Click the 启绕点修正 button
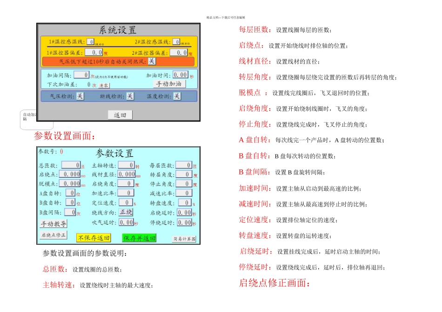The image size is (442, 312). click(54, 235)
